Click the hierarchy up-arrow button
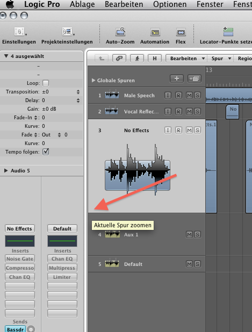This screenshot has height=332, width=252. click(102, 58)
